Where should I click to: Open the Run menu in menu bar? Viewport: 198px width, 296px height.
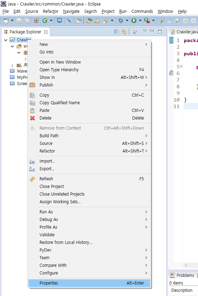pos(123,11)
